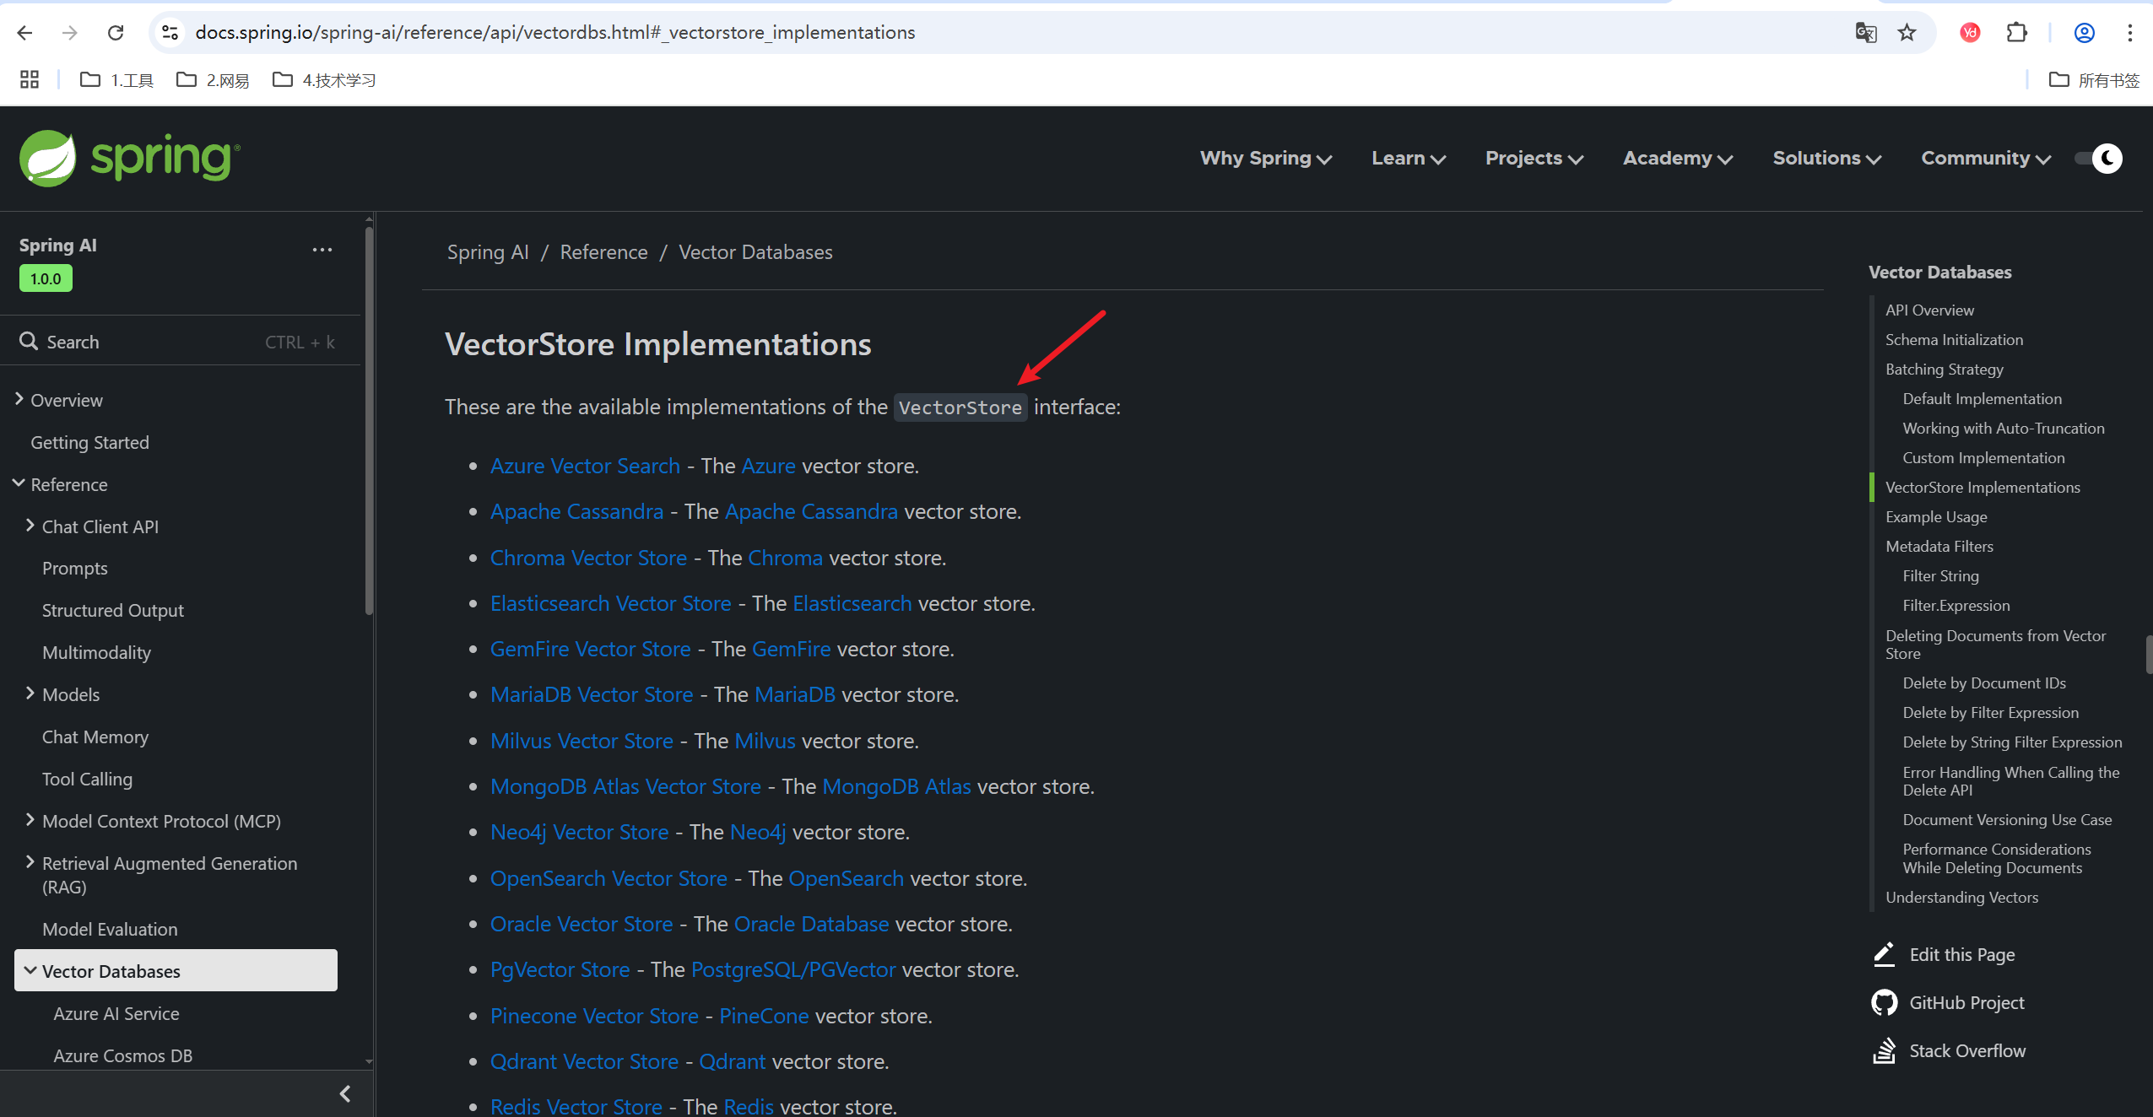Screen dimensions: 2153x1117
Task: Expand the Chat Client API section
Action: 30,526
